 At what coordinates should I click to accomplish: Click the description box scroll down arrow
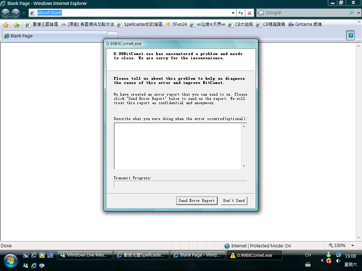click(x=244, y=166)
